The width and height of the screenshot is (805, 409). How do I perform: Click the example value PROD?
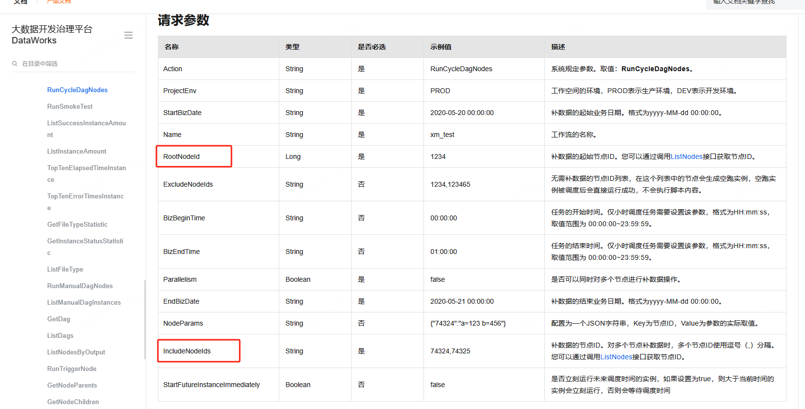tap(440, 91)
